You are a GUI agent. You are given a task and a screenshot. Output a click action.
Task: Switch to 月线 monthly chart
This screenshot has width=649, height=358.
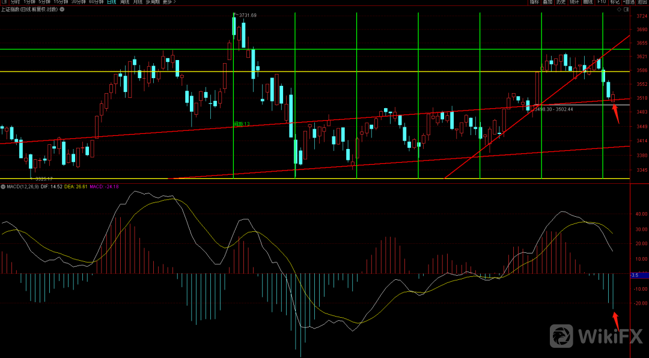pos(138,2)
